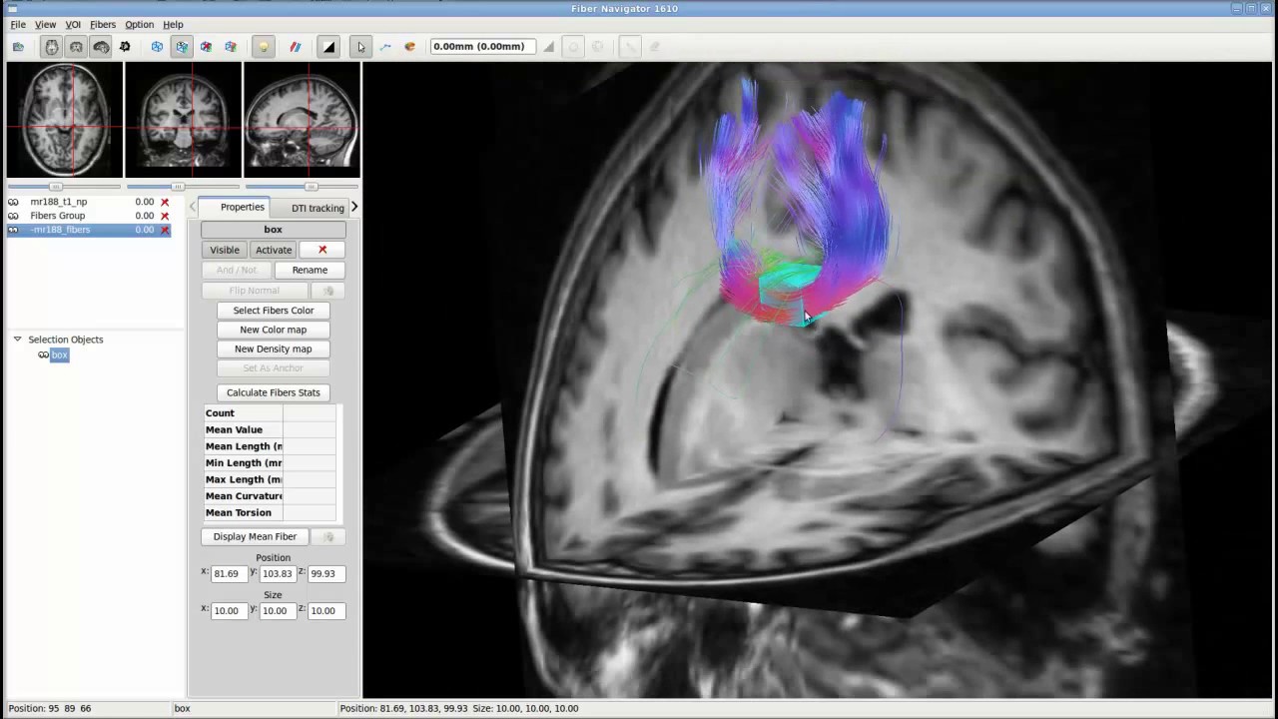Click the third cube icon with red

pyautogui.click(x=206, y=47)
